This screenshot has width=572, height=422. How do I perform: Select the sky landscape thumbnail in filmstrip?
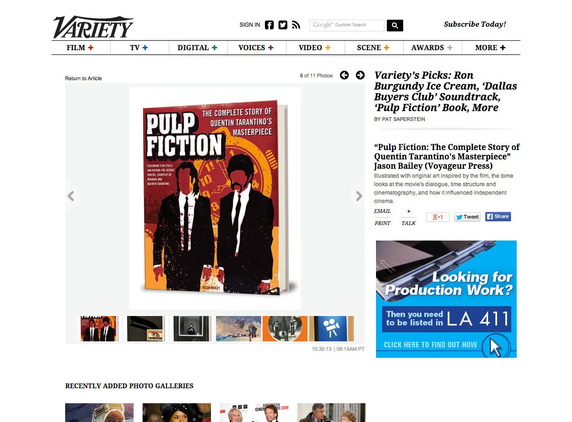coord(238,329)
